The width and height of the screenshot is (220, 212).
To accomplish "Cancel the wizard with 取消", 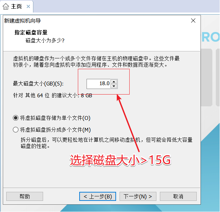I will [x=178, y=196].
